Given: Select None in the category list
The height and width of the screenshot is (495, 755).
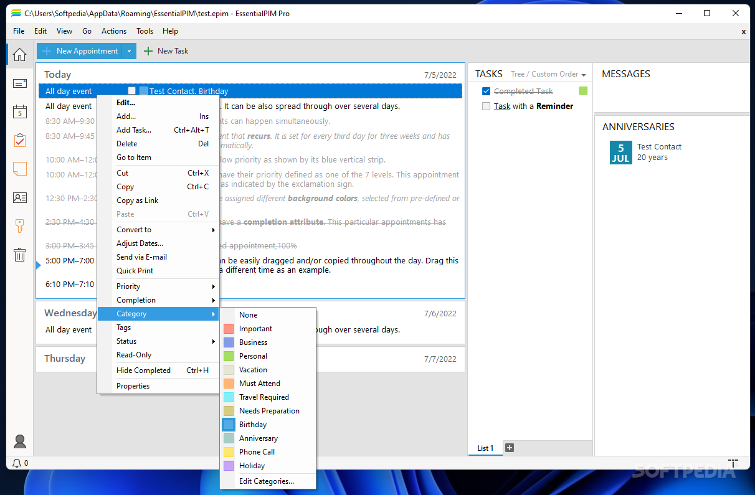Looking at the screenshot, I should pos(268,315).
